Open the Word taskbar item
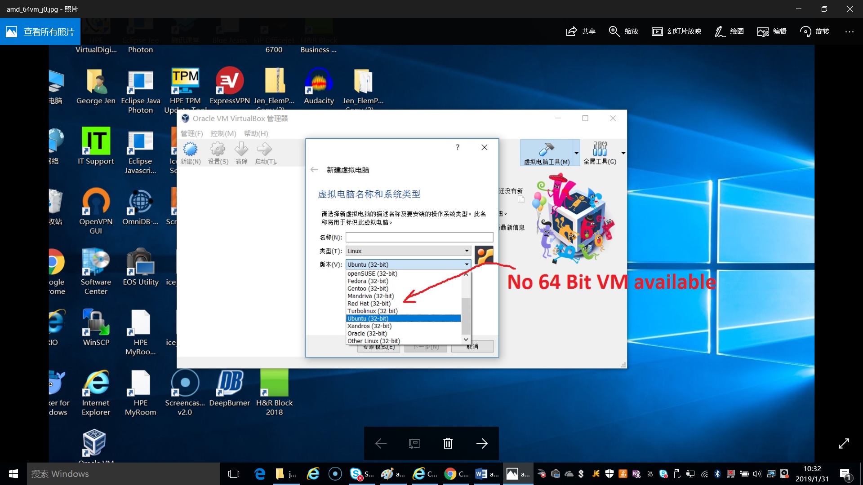The image size is (863, 485). pos(481,474)
